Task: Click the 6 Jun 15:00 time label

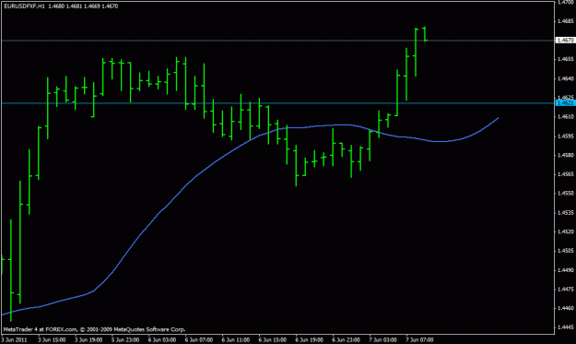Action: 272,340
